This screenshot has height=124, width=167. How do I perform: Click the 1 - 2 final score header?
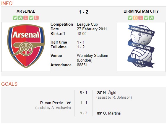(x=83, y=12)
